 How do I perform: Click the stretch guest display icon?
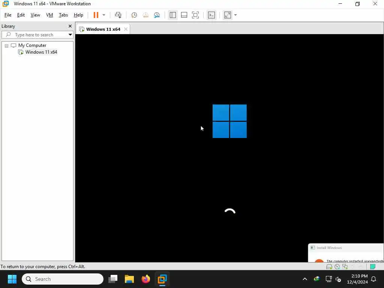pos(228,15)
